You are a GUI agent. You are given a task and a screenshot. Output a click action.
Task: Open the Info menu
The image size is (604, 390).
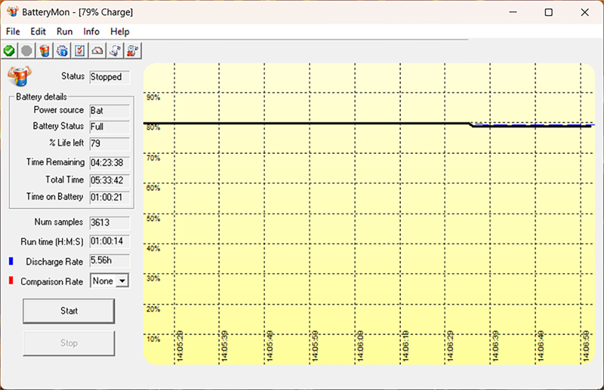tap(91, 32)
